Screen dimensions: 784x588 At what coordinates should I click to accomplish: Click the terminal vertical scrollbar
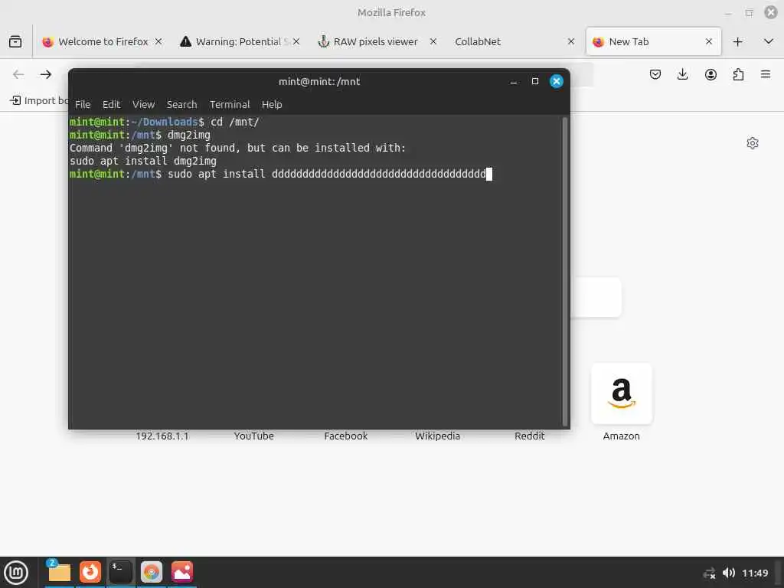click(565, 272)
